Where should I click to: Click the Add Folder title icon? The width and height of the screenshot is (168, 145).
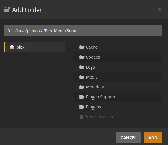(7, 10)
